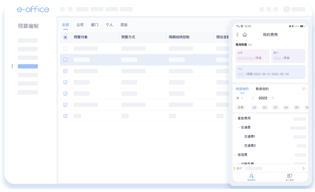Open the 年 period dropdown
The height and width of the screenshot is (192, 315).
click(x=240, y=98)
